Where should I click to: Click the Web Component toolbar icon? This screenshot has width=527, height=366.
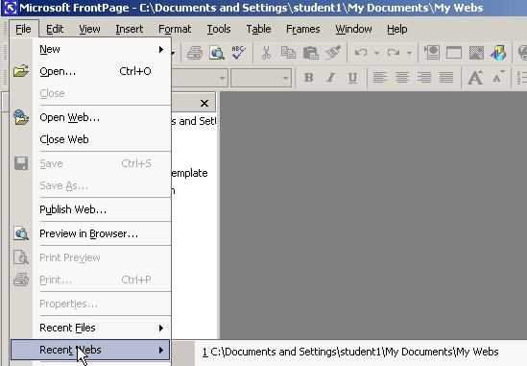click(432, 53)
